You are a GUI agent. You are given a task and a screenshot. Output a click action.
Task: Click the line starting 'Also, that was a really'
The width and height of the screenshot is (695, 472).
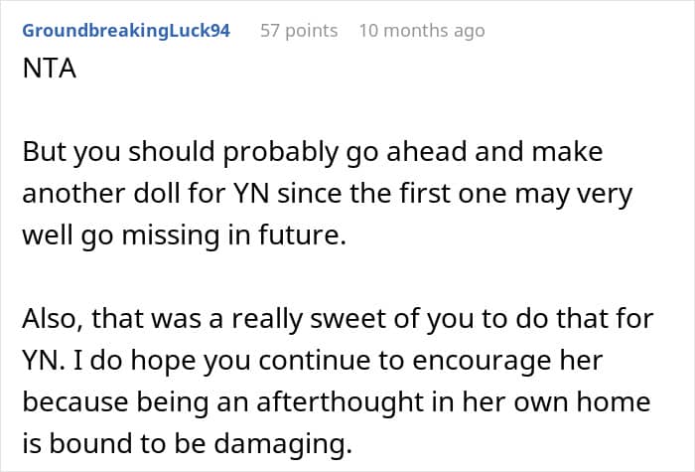click(x=338, y=319)
